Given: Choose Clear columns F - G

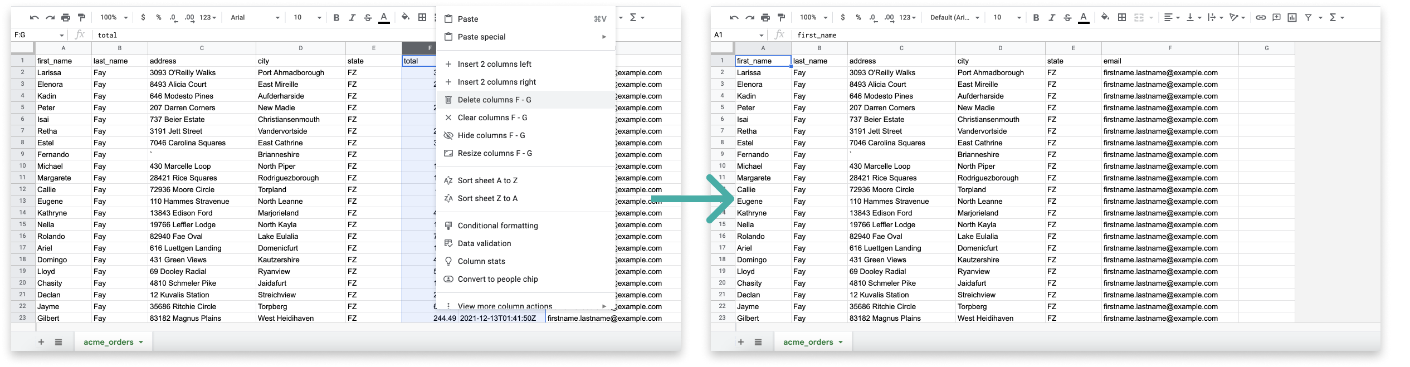Looking at the screenshot, I should pos(526,118).
